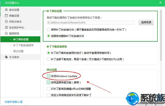Click the horse icon beside 木马查杀
The image size is (165, 106).
pos(6,57)
